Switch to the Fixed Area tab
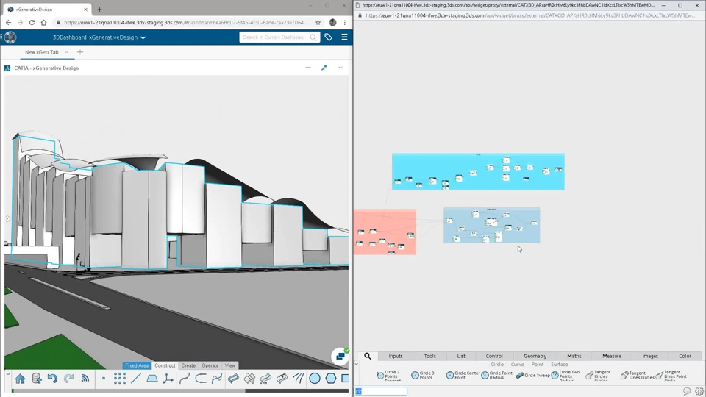 pos(137,365)
